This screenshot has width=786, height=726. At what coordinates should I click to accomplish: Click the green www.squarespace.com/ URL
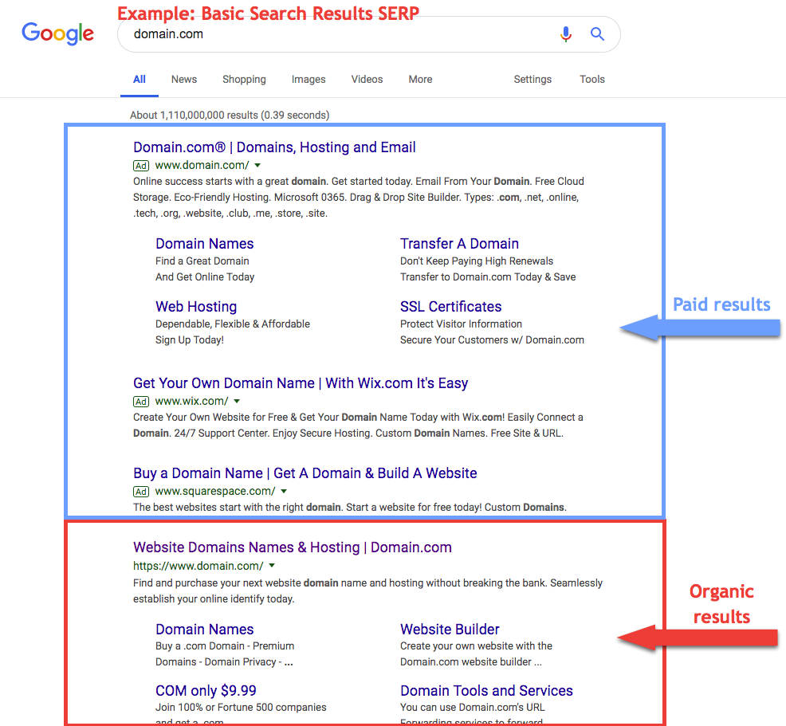[x=215, y=492]
